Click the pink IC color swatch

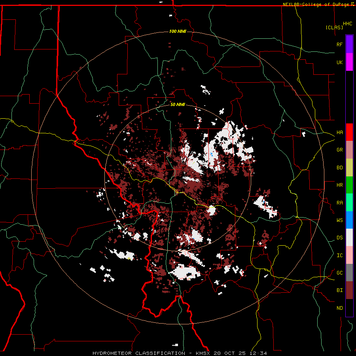349,255
